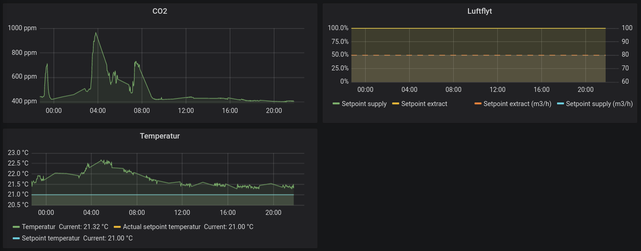641x251 pixels.
Task: Toggle the Setpoint extract series label
Action: coord(424,104)
